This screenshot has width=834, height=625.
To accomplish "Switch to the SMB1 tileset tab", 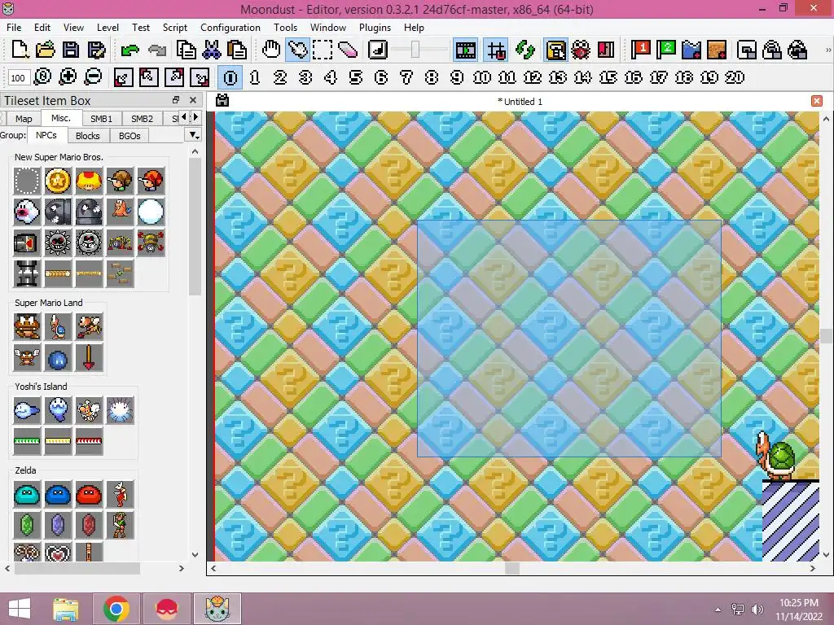I will click(101, 119).
